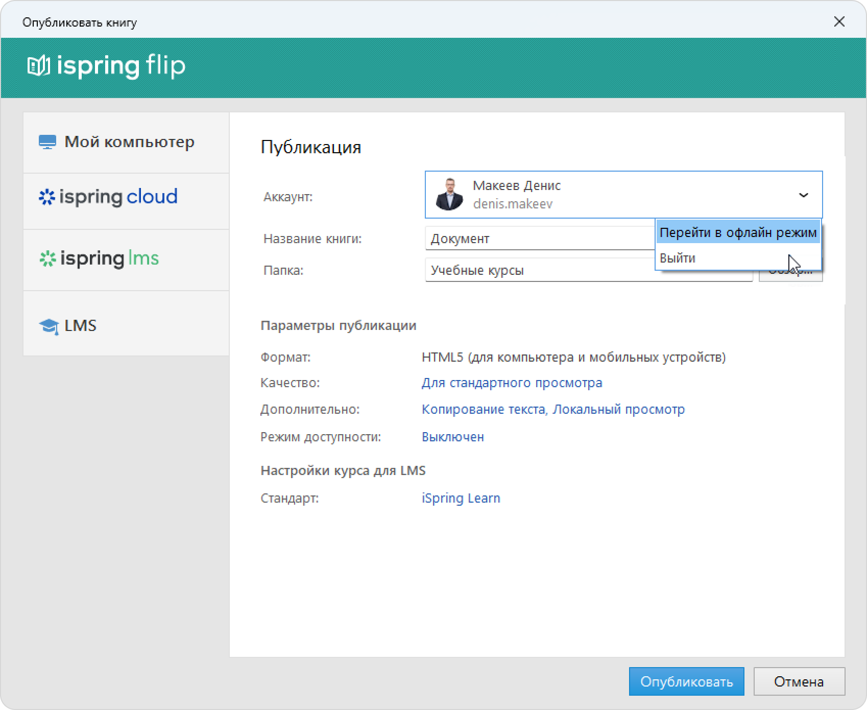Click the iSpring Flip book logo icon
The height and width of the screenshot is (710, 867).
38,66
